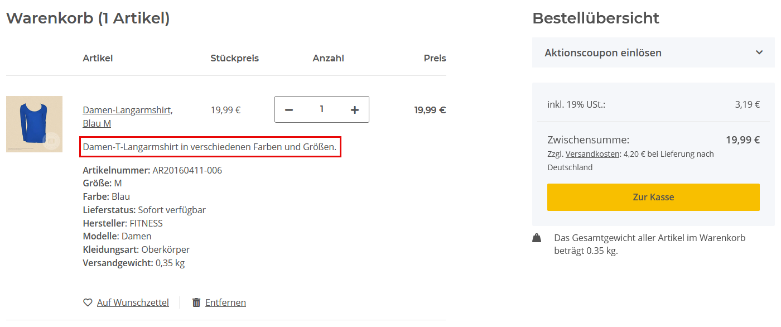Click the Auf Wunschzettel text link
The height and width of the screenshot is (327, 781).
click(x=133, y=302)
